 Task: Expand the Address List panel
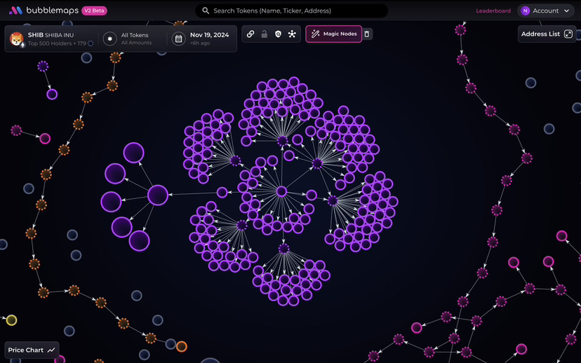(547, 34)
